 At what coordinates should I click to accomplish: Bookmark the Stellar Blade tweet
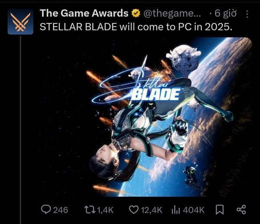pos(220,210)
